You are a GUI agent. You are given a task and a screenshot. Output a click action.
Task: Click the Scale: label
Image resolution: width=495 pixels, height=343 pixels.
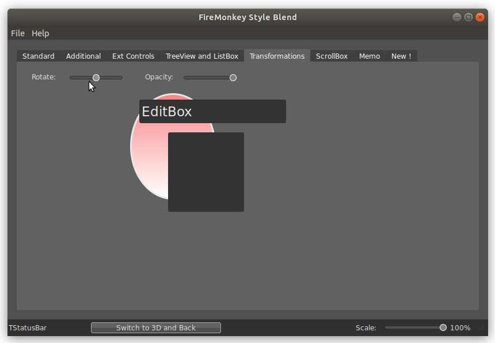coord(366,328)
